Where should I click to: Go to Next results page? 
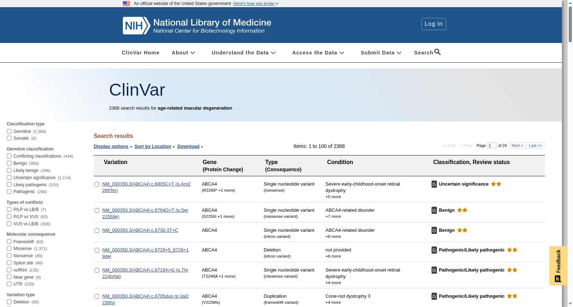tap(517, 145)
